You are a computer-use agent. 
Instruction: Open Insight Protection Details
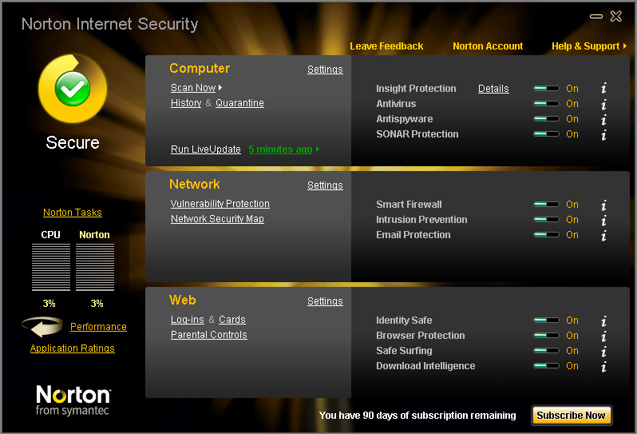click(493, 89)
